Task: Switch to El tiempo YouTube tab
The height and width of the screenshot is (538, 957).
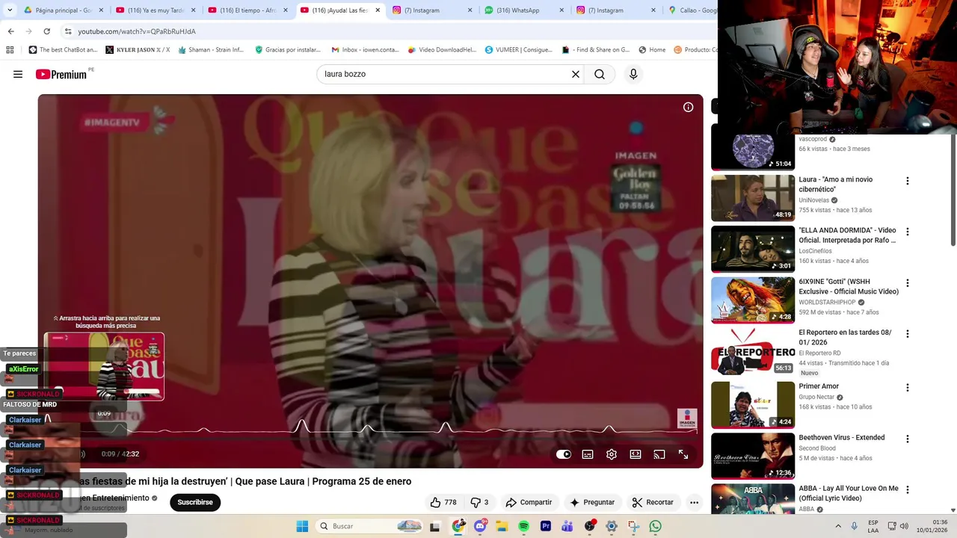Action: [247, 10]
